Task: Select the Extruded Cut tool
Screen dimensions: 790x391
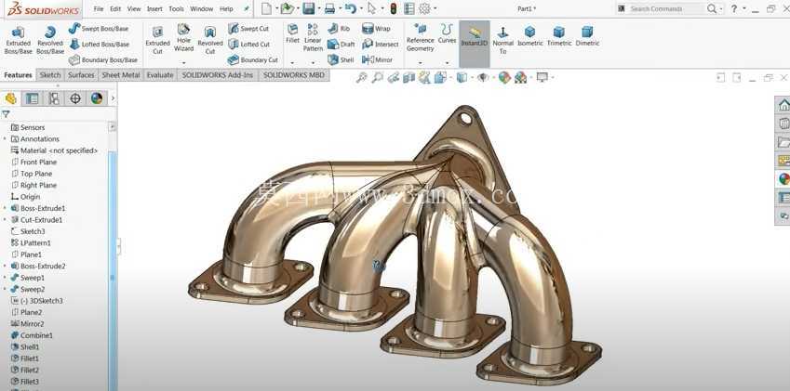Action: click(x=157, y=40)
